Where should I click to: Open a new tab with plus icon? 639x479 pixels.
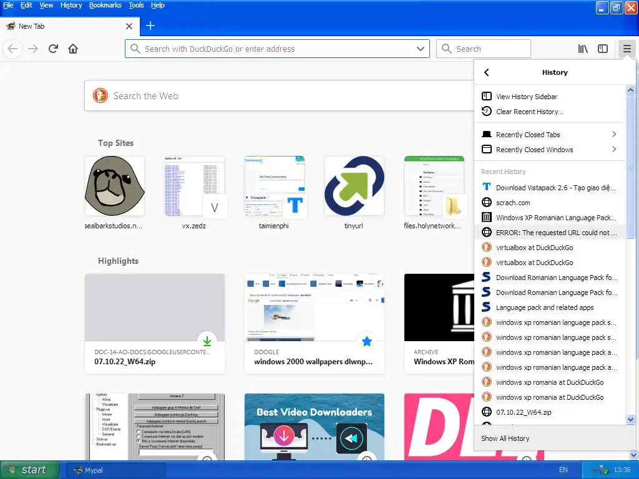pyautogui.click(x=150, y=26)
